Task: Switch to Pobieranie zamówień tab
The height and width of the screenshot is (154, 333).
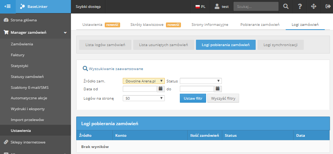Action: tap(260, 24)
